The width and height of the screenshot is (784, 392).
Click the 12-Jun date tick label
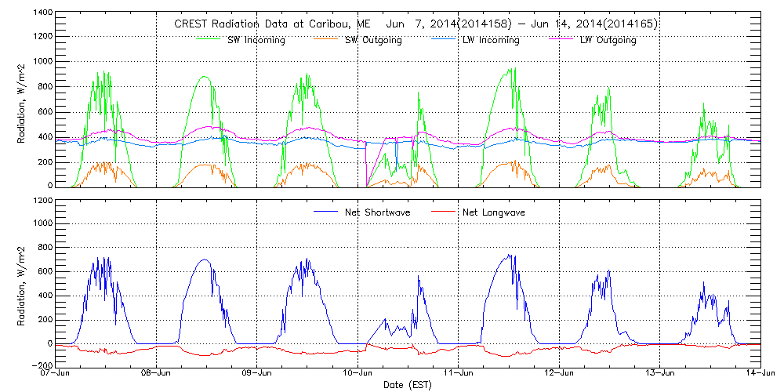[559, 374]
